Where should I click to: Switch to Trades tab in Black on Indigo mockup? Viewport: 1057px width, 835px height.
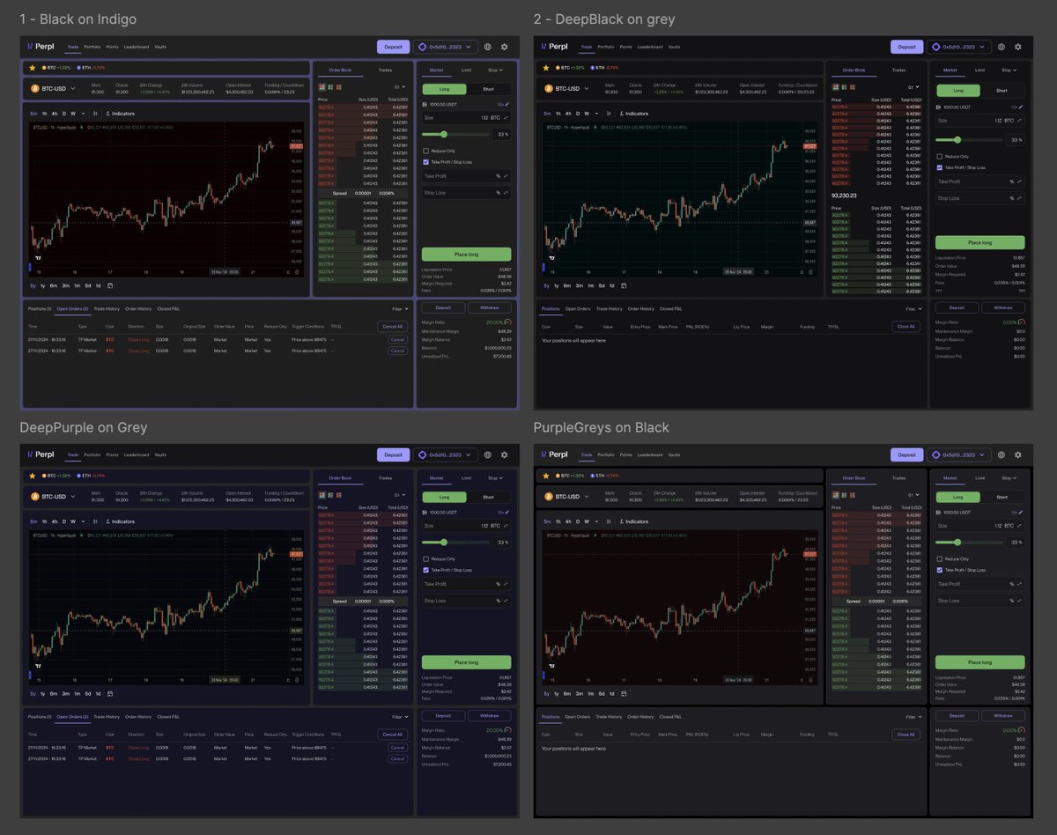pos(385,70)
